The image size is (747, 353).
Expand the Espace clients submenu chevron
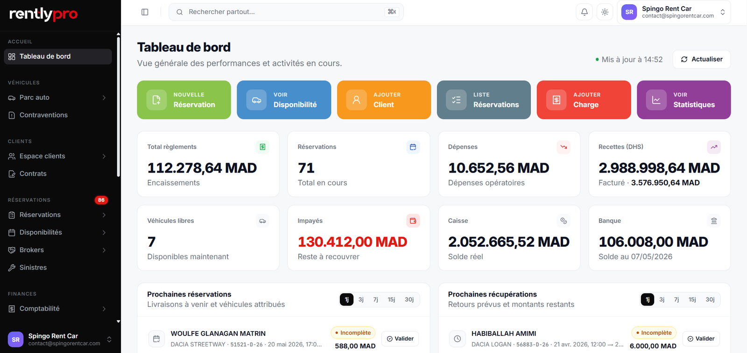click(104, 156)
